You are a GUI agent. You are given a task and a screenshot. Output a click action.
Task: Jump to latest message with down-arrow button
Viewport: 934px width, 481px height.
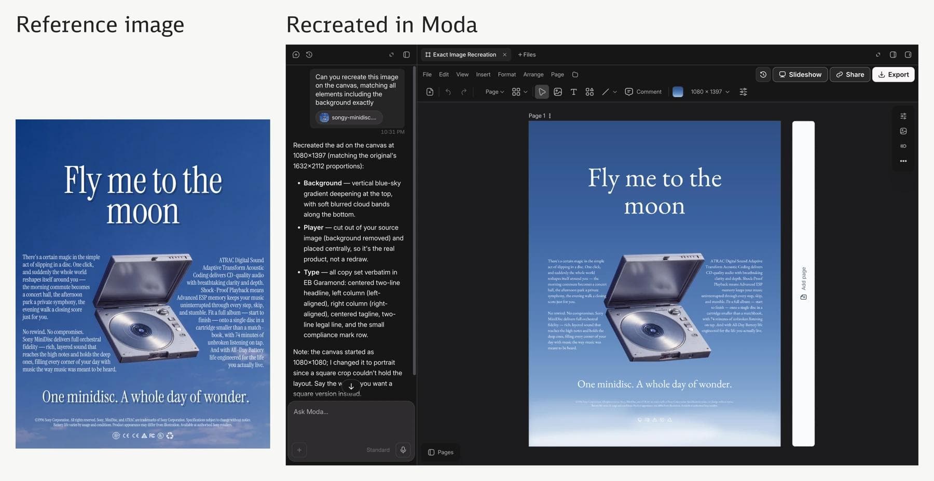coord(351,386)
